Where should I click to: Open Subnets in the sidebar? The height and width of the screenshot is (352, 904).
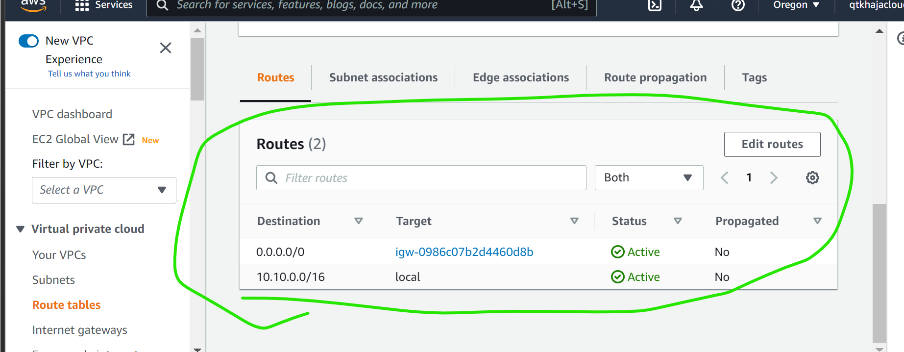(53, 280)
